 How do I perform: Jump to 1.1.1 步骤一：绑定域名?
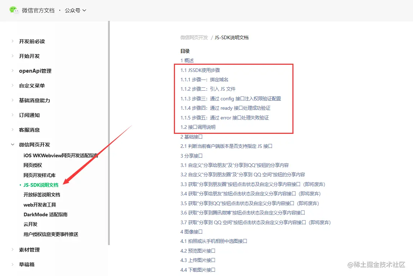click(205, 80)
